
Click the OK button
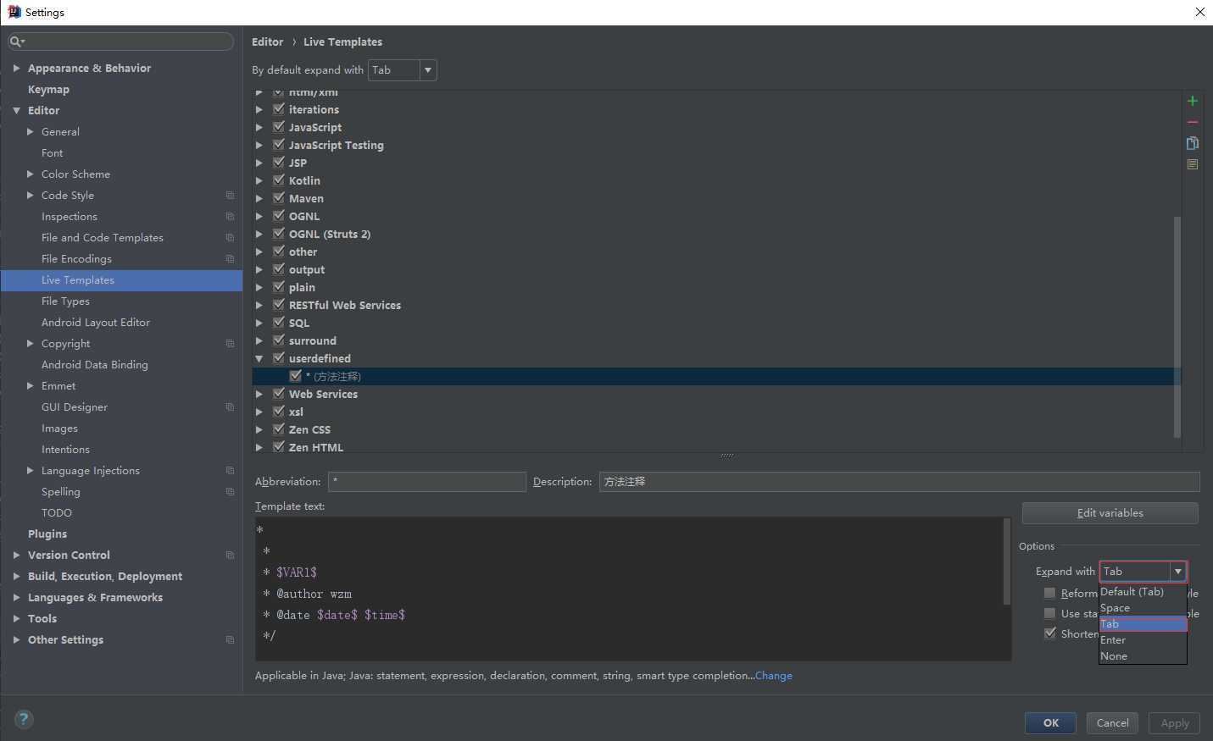pos(1050,723)
